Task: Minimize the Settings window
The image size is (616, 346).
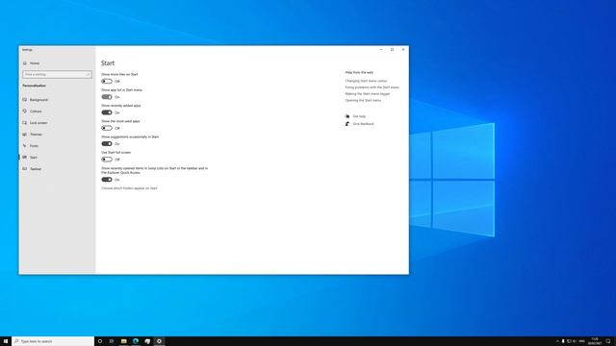Action: tap(381, 50)
